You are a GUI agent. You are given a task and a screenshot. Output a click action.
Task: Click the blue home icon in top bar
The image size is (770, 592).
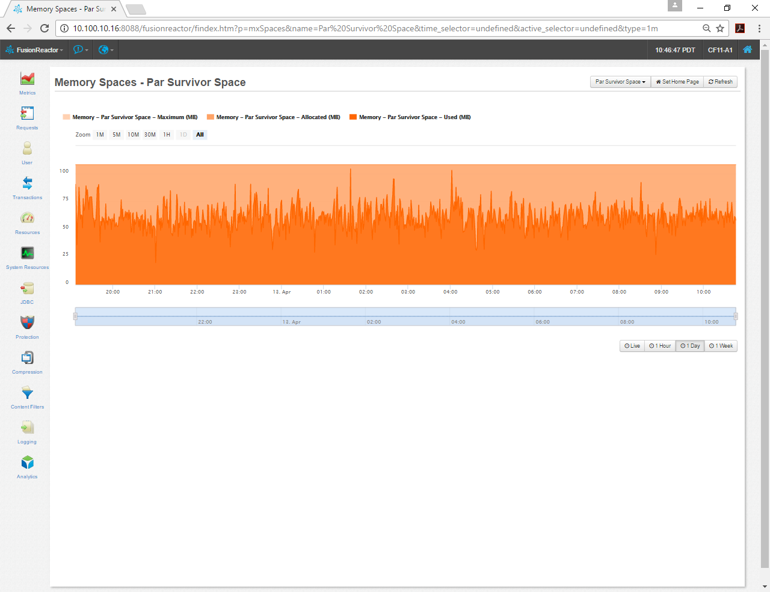[x=747, y=50]
